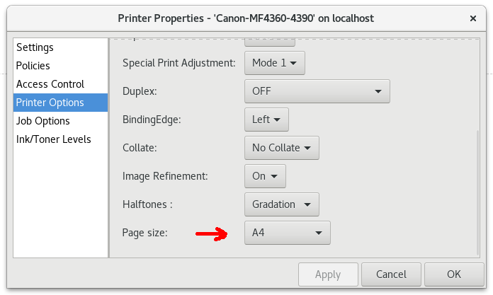Viewport: 493px width, 295px height.
Task: Click the Duplex label
Action: tap(140, 91)
